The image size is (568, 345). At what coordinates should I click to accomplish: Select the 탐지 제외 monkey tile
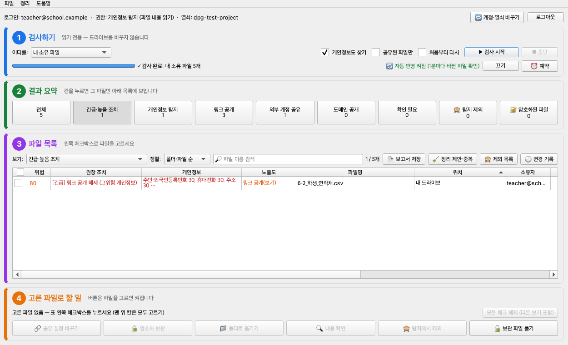pyautogui.click(x=468, y=113)
